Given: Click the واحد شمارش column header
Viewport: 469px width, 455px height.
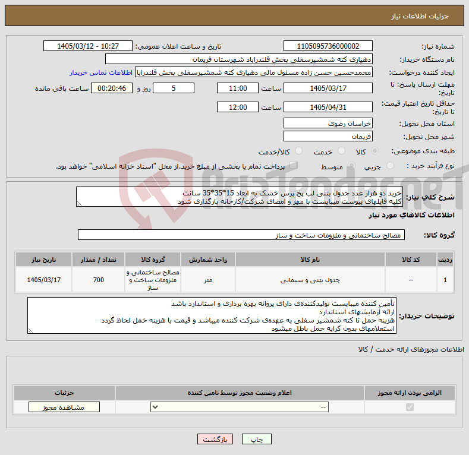Looking at the screenshot, I should [208, 260].
